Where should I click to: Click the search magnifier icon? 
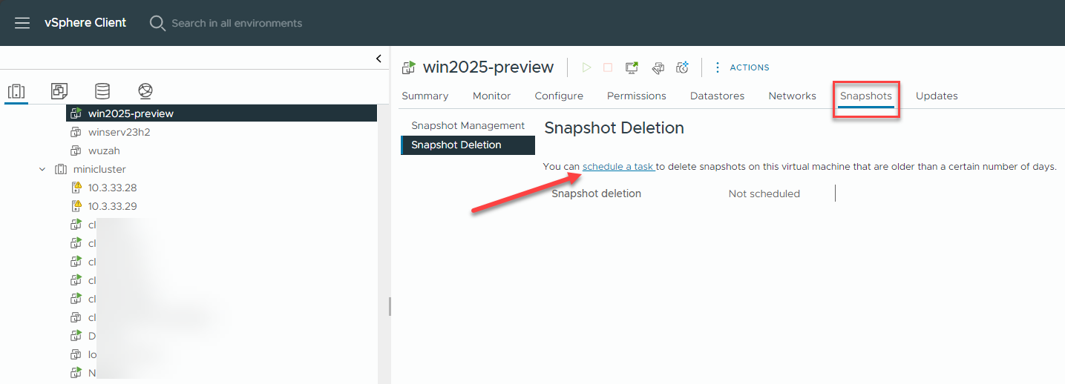(157, 23)
